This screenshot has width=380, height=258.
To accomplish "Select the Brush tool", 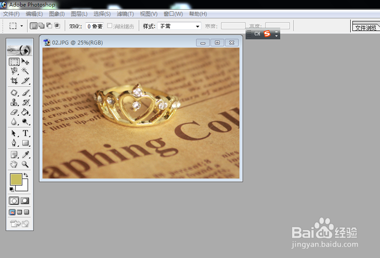I will click(x=25, y=93).
